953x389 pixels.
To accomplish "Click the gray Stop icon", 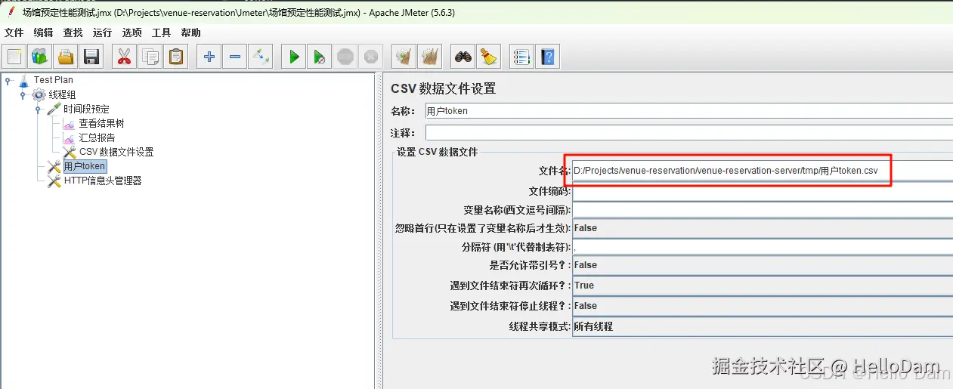I will 345,57.
